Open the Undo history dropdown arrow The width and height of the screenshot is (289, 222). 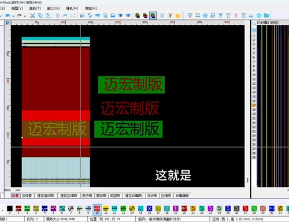tap(13, 16)
